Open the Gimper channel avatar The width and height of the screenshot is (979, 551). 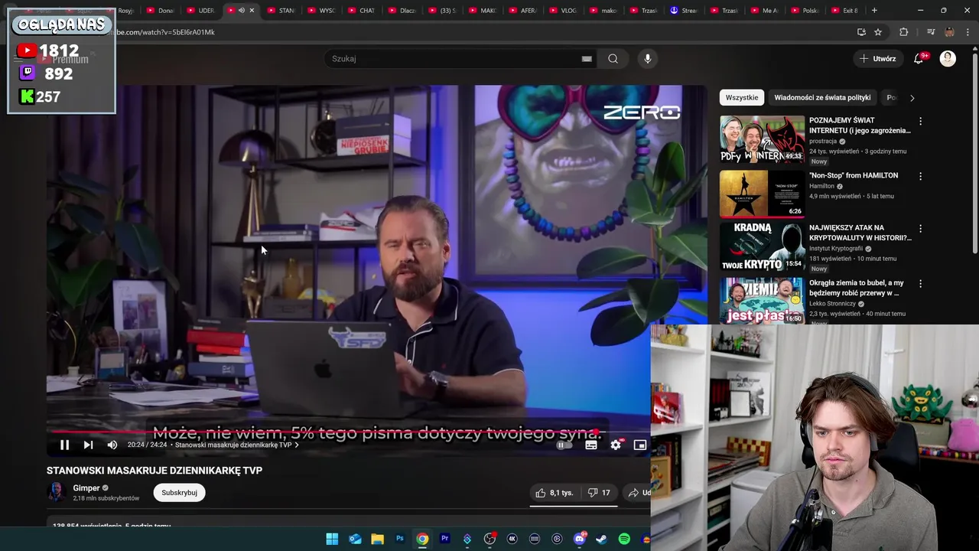pyautogui.click(x=57, y=492)
